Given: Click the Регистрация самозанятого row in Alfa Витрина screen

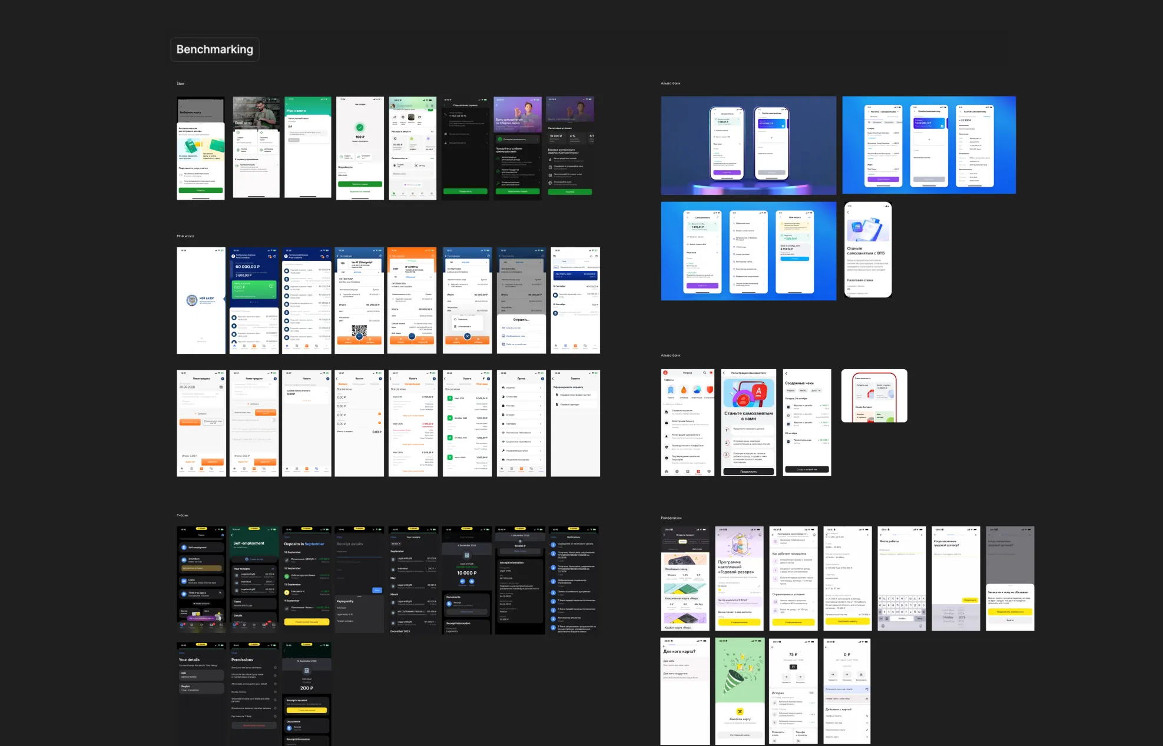Looking at the screenshot, I should click(687, 436).
